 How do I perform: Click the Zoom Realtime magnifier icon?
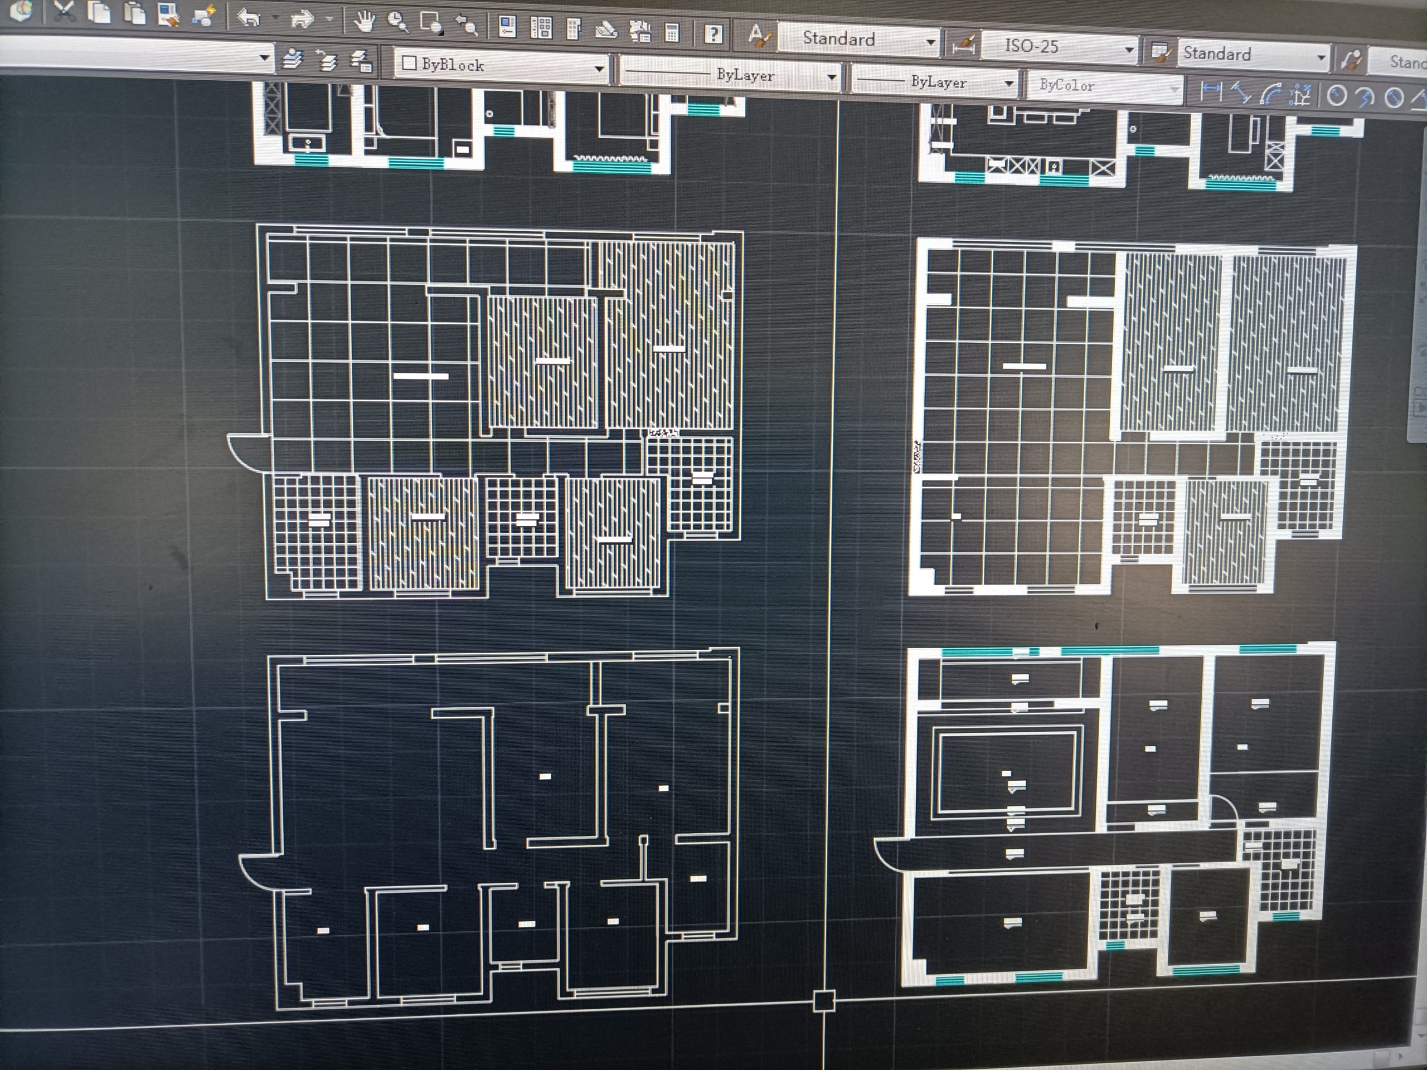click(398, 22)
